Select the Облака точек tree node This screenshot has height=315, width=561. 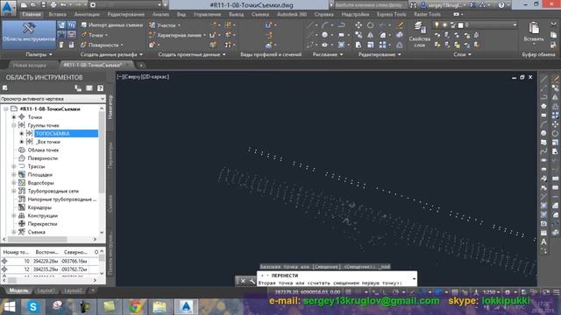(x=43, y=150)
